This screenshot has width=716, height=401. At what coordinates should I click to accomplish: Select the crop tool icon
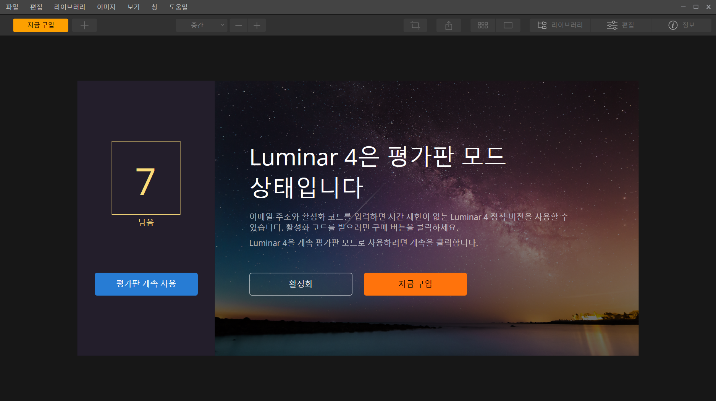[415, 25]
